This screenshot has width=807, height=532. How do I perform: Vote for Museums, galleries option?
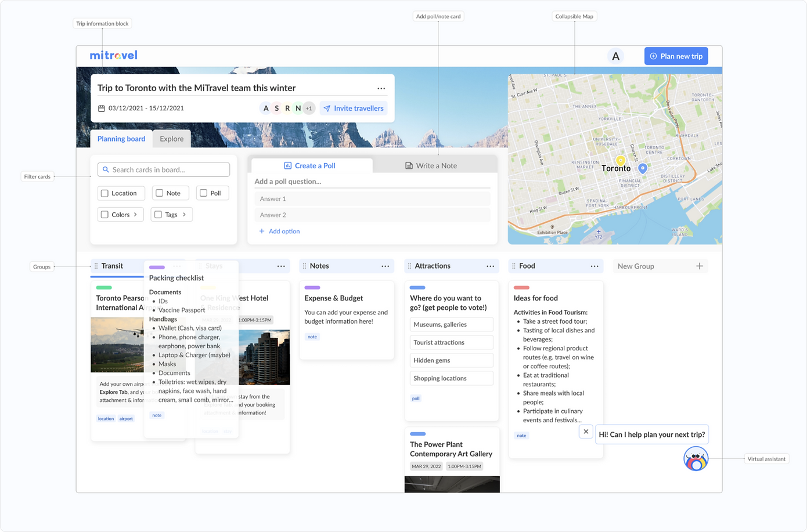pos(452,325)
